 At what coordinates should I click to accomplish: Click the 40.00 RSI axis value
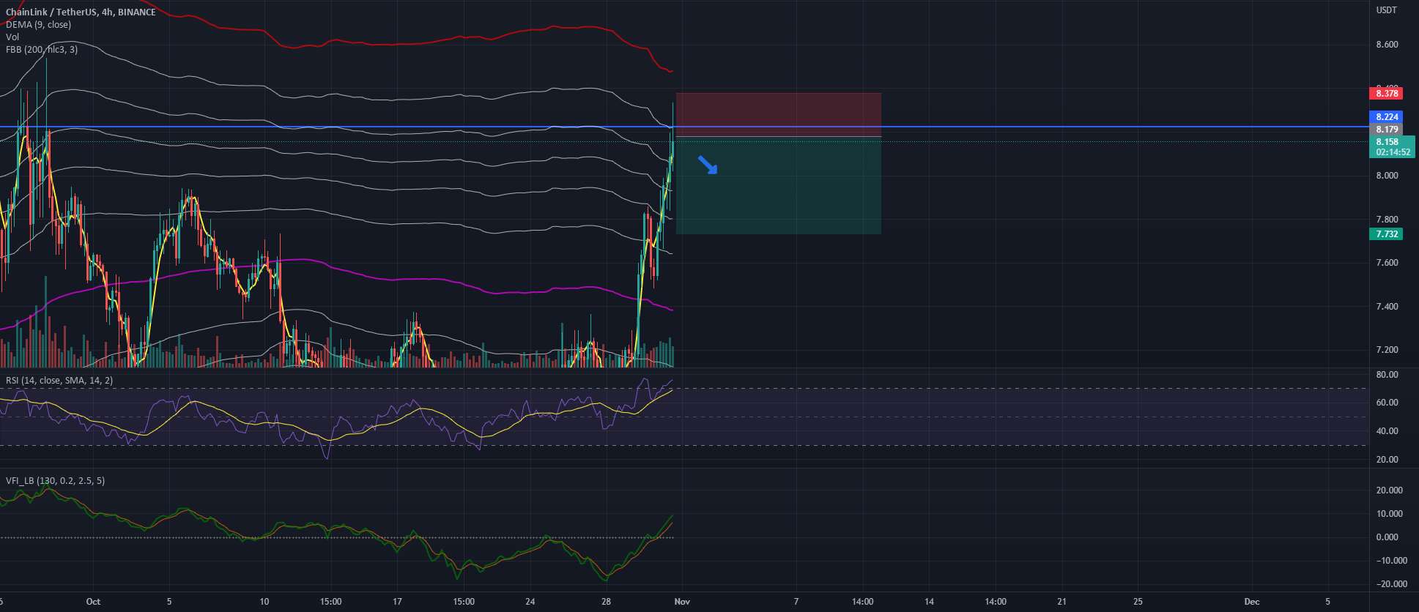click(x=1387, y=431)
